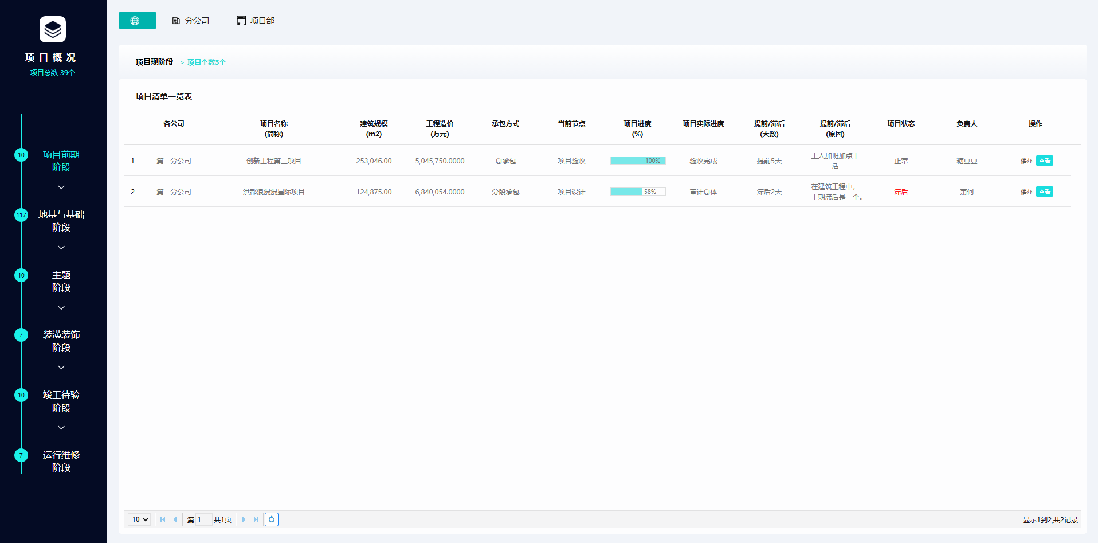
Task: Jump to last page icon
Action: point(256,519)
